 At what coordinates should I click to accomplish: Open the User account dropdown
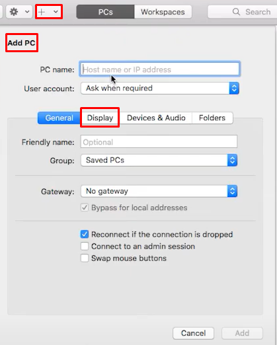coord(160,88)
